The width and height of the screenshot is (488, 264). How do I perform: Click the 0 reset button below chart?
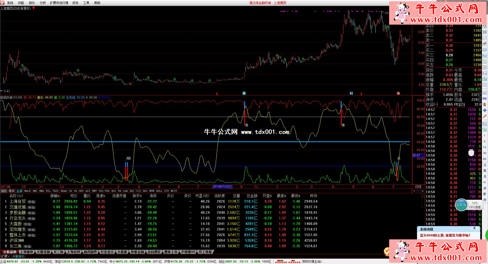click(x=422, y=191)
